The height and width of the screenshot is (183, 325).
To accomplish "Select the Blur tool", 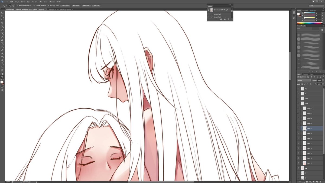I will click(x=2, y=53).
